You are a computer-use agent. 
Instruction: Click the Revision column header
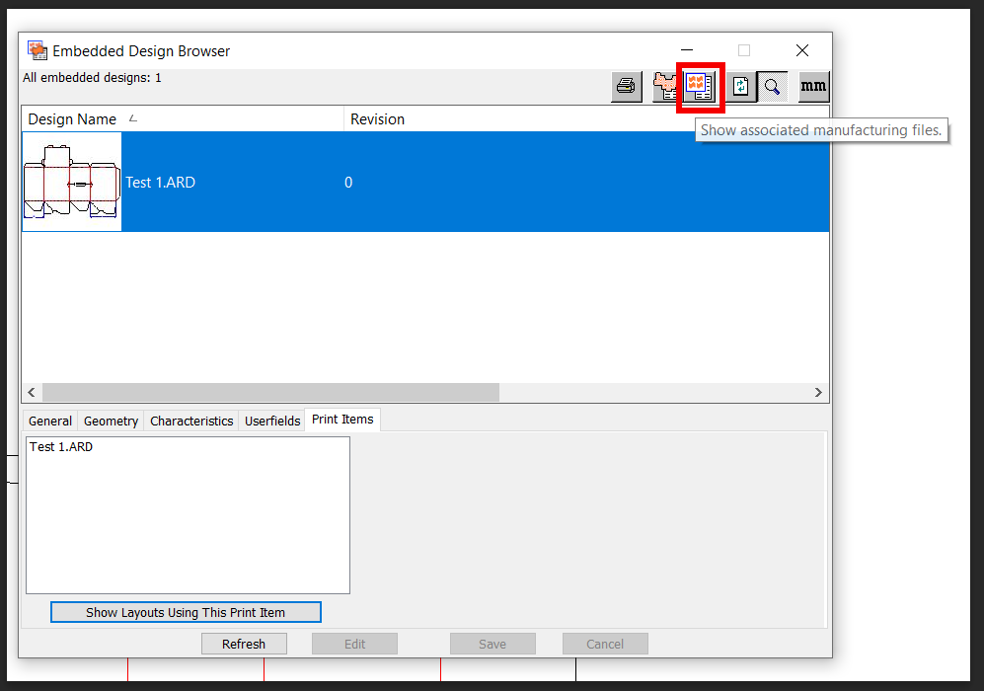[x=378, y=118]
